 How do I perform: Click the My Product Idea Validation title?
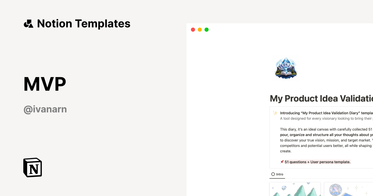coord(320,99)
